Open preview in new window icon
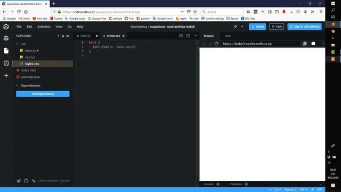This screenshot has width=341, height=192. [x=305, y=44]
